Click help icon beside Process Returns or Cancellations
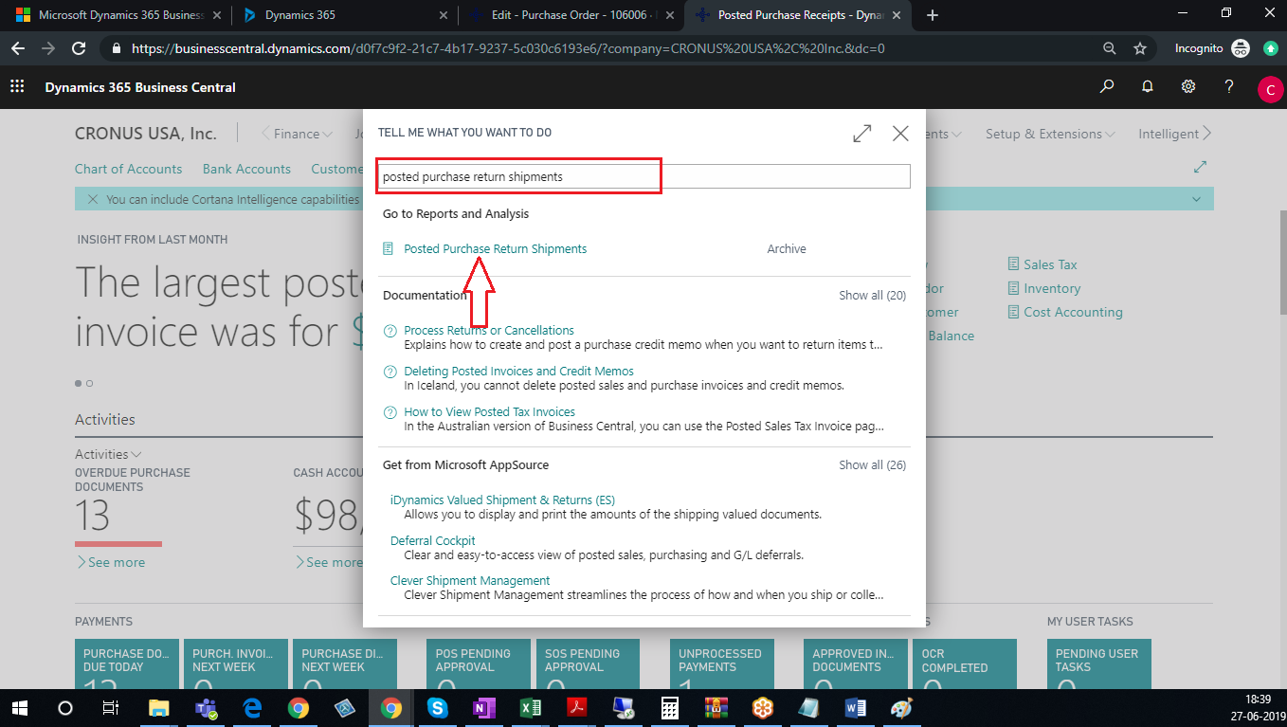 [390, 331]
